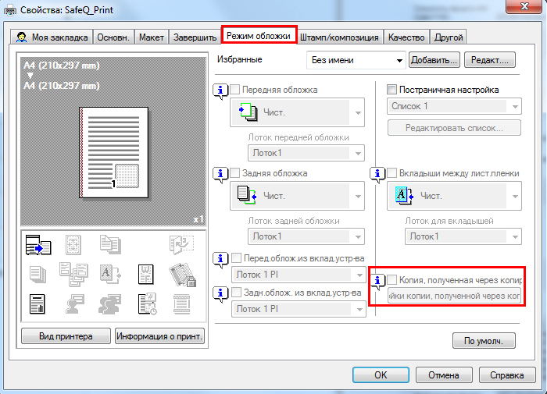Viewport: 547px width, 394px height.
Task: Tick Задн.облож. из вклад.устр-ва checkbox
Action: 237,293
